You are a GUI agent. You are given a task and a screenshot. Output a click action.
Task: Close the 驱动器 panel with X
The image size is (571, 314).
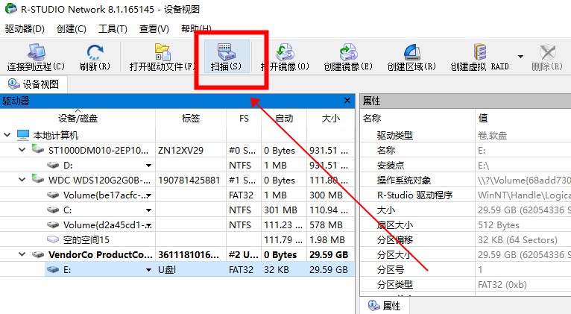(x=347, y=101)
